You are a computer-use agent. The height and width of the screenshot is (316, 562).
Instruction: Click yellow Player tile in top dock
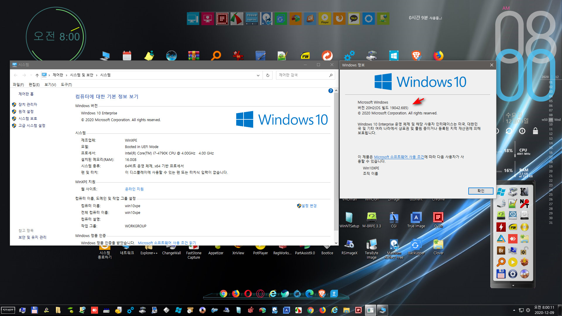point(325,19)
